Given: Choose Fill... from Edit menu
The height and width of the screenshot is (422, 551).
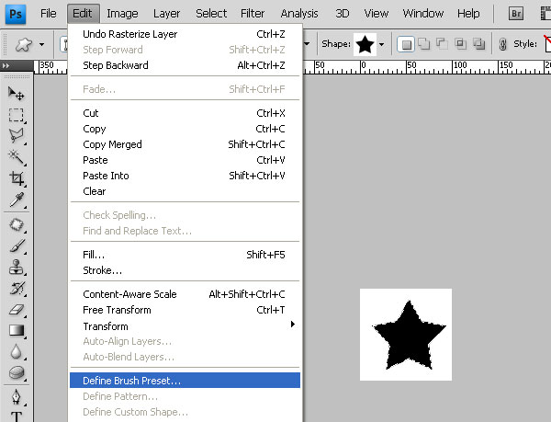Looking at the screenshot, I should click(185, 255).
